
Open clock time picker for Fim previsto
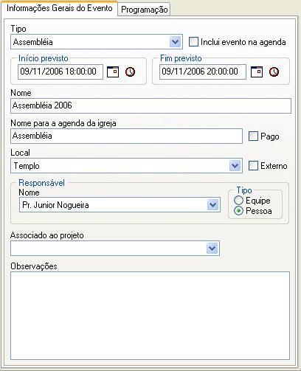pos(274,72)
